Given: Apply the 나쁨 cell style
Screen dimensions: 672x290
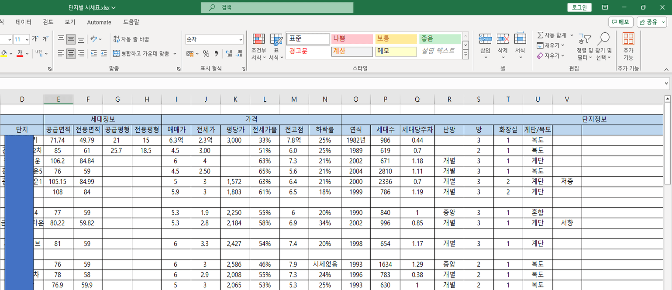Looking at the screenshot, I should click(352, 39).
